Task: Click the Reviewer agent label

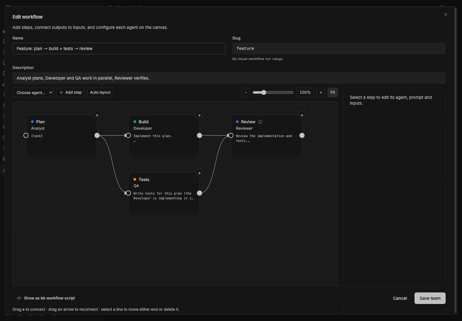Action: click(244, 128)
